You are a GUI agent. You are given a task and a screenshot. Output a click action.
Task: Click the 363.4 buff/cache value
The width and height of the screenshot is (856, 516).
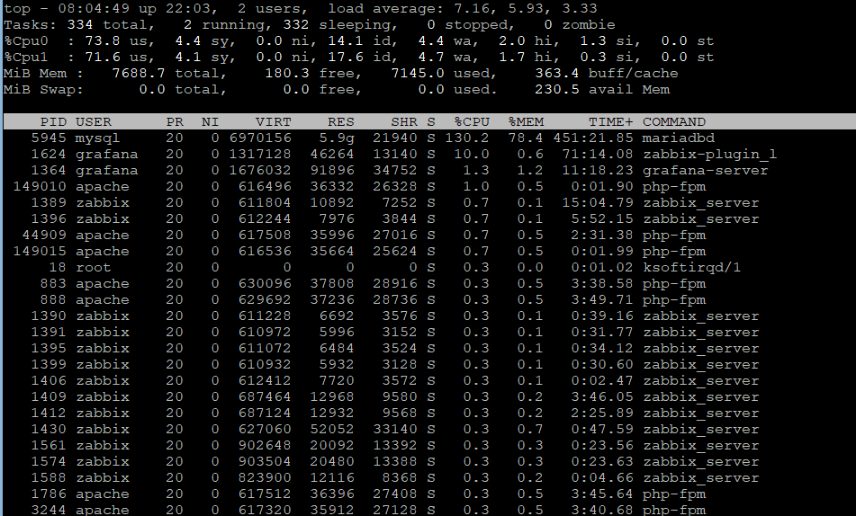[557, 74]
